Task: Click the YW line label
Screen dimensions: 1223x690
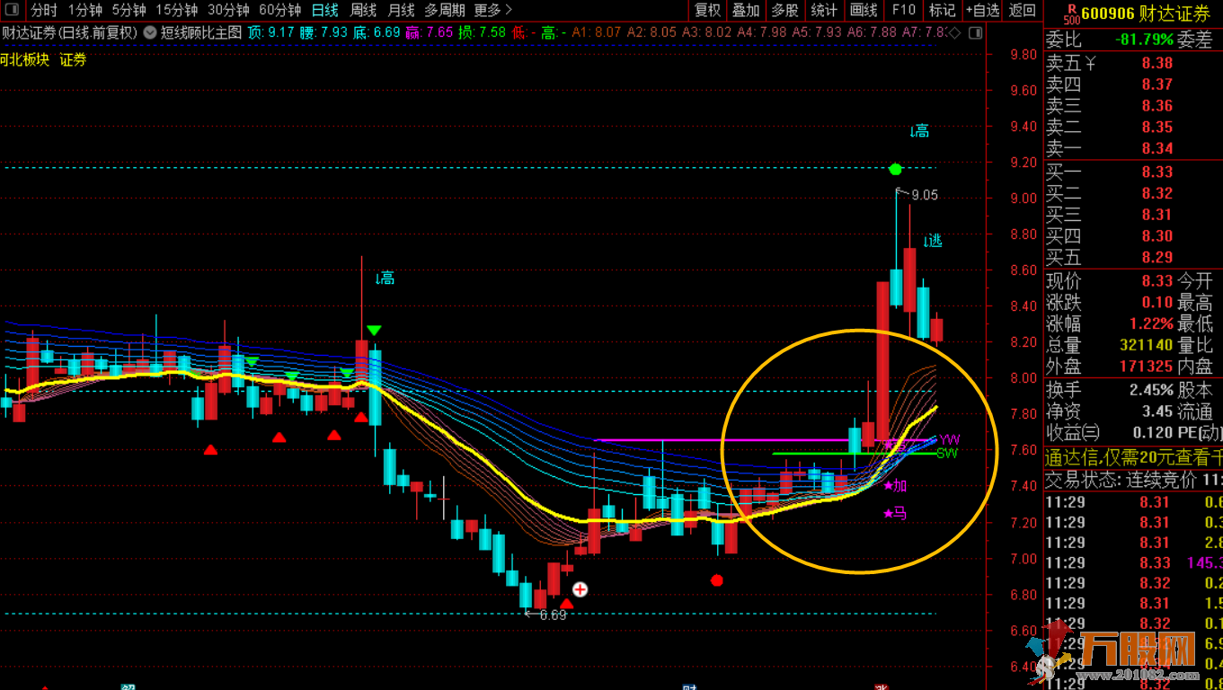Action: [949, 439]
